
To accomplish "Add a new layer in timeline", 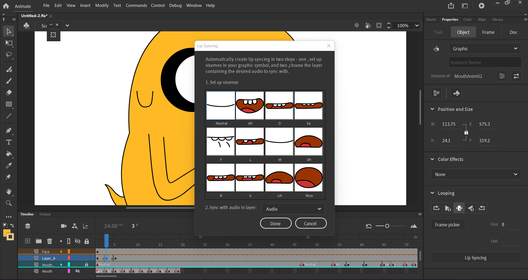I will [x=28, y=241].
